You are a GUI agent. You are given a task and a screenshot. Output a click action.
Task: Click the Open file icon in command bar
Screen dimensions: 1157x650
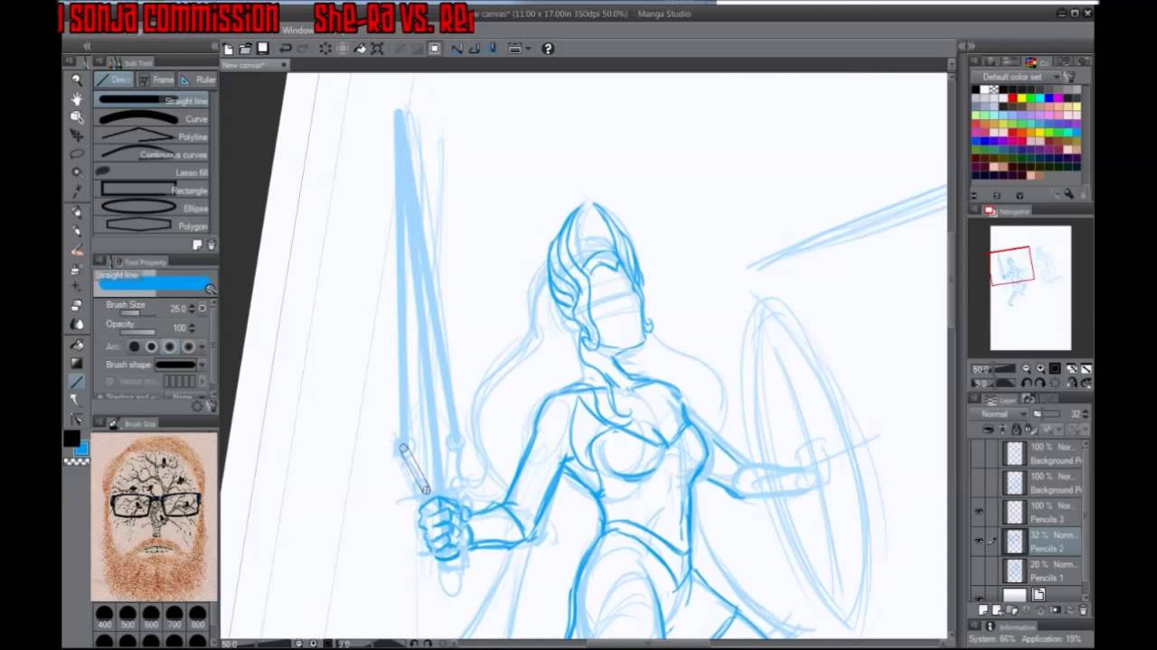coord(245,49)
